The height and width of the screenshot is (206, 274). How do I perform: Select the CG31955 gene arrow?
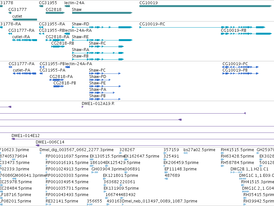click(41, 6)
